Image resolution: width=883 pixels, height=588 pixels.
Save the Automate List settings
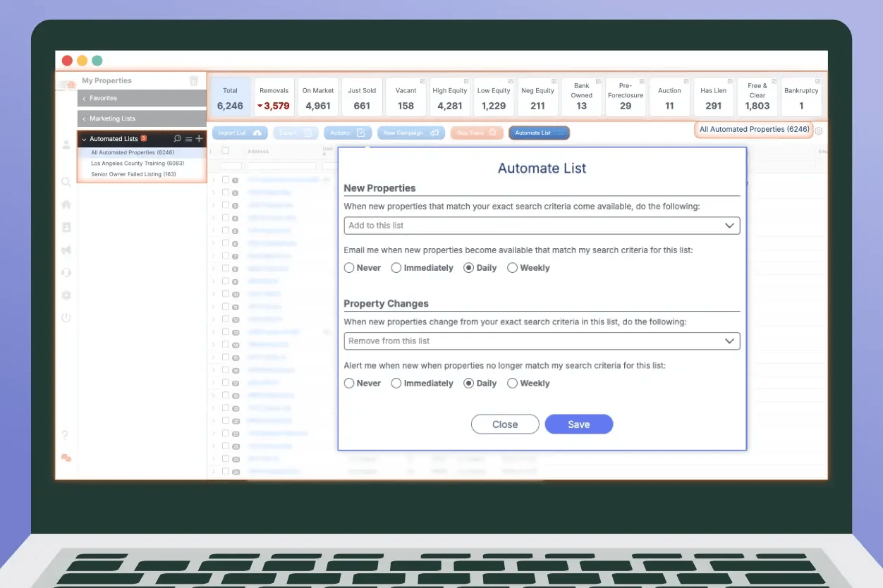click(x=579, y=424)
